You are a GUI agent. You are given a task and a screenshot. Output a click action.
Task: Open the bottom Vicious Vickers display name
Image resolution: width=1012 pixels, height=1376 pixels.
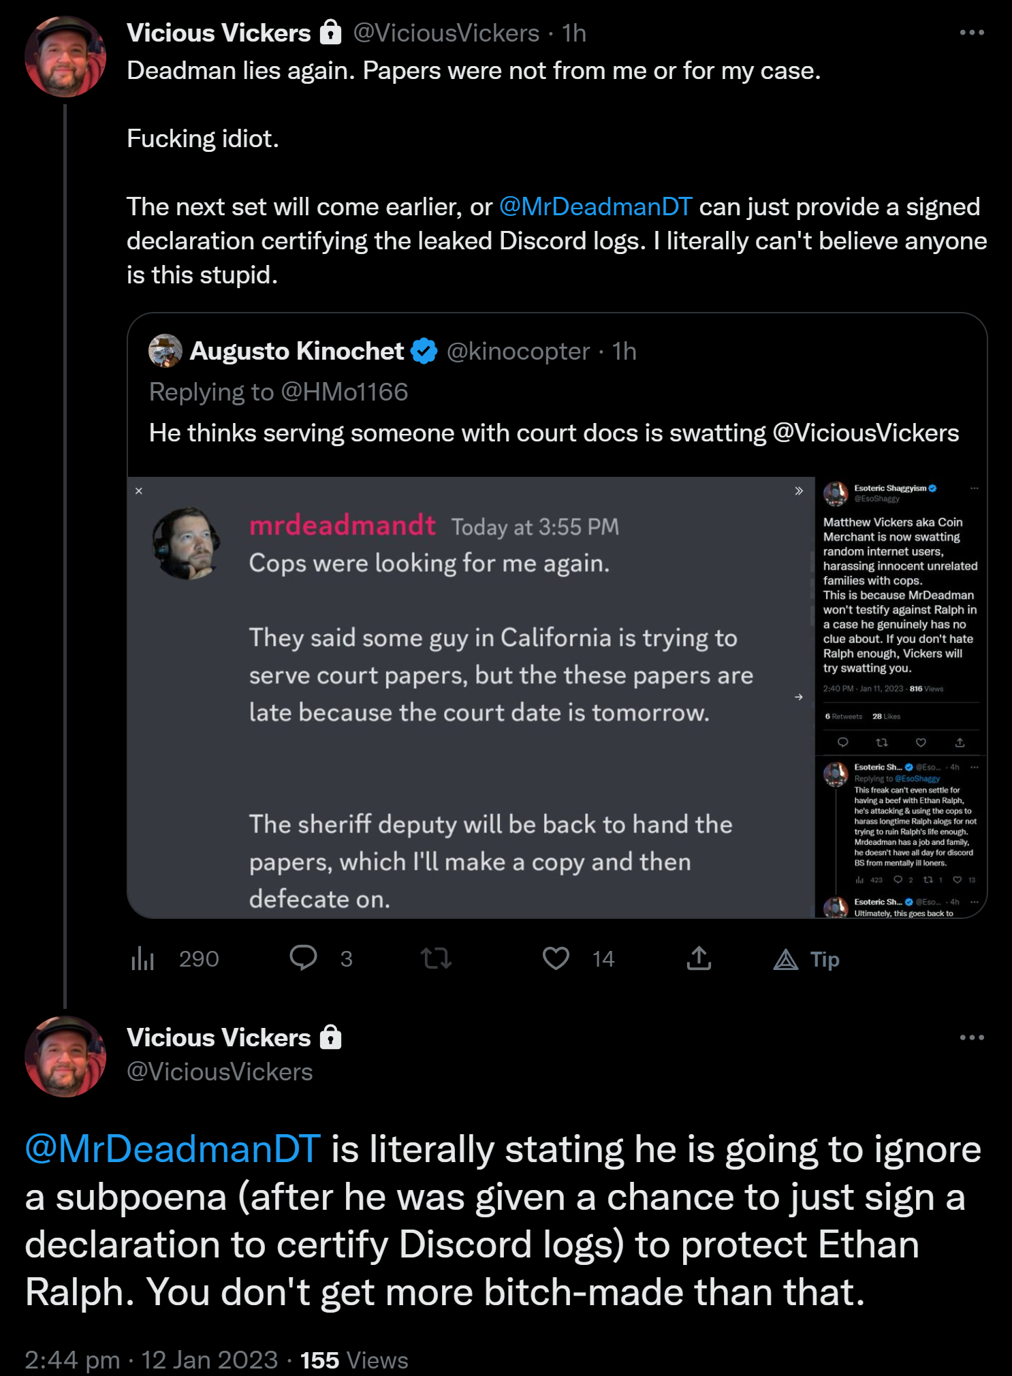click(219, 1037)
